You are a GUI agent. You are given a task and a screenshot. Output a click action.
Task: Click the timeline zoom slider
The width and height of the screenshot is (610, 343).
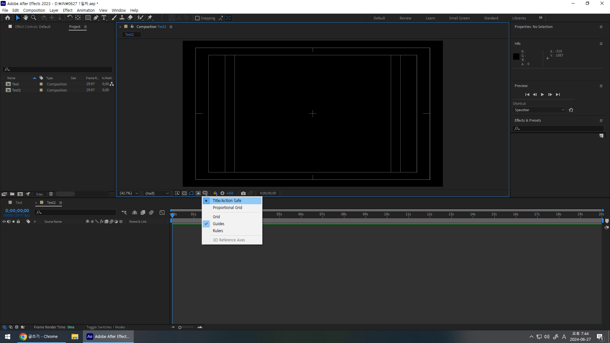[180, 327]
